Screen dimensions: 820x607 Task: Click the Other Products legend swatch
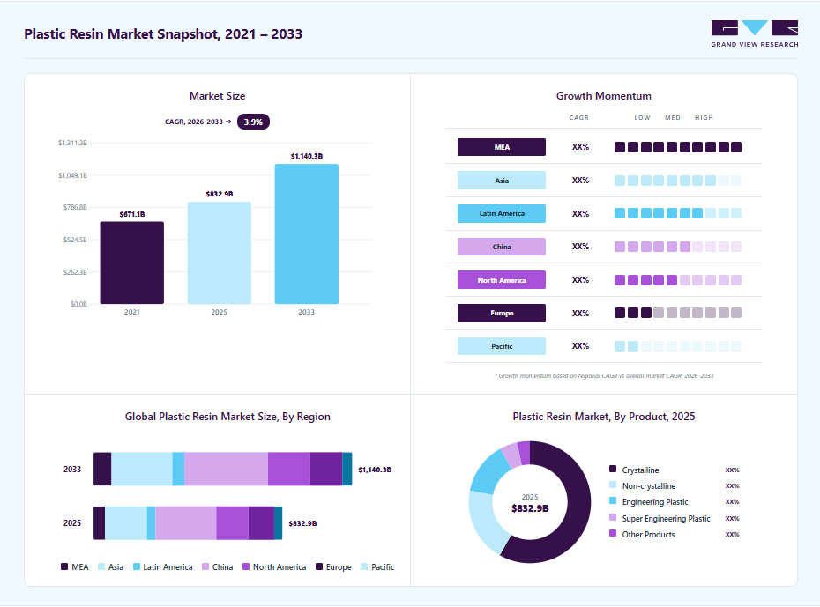(613, 533)
